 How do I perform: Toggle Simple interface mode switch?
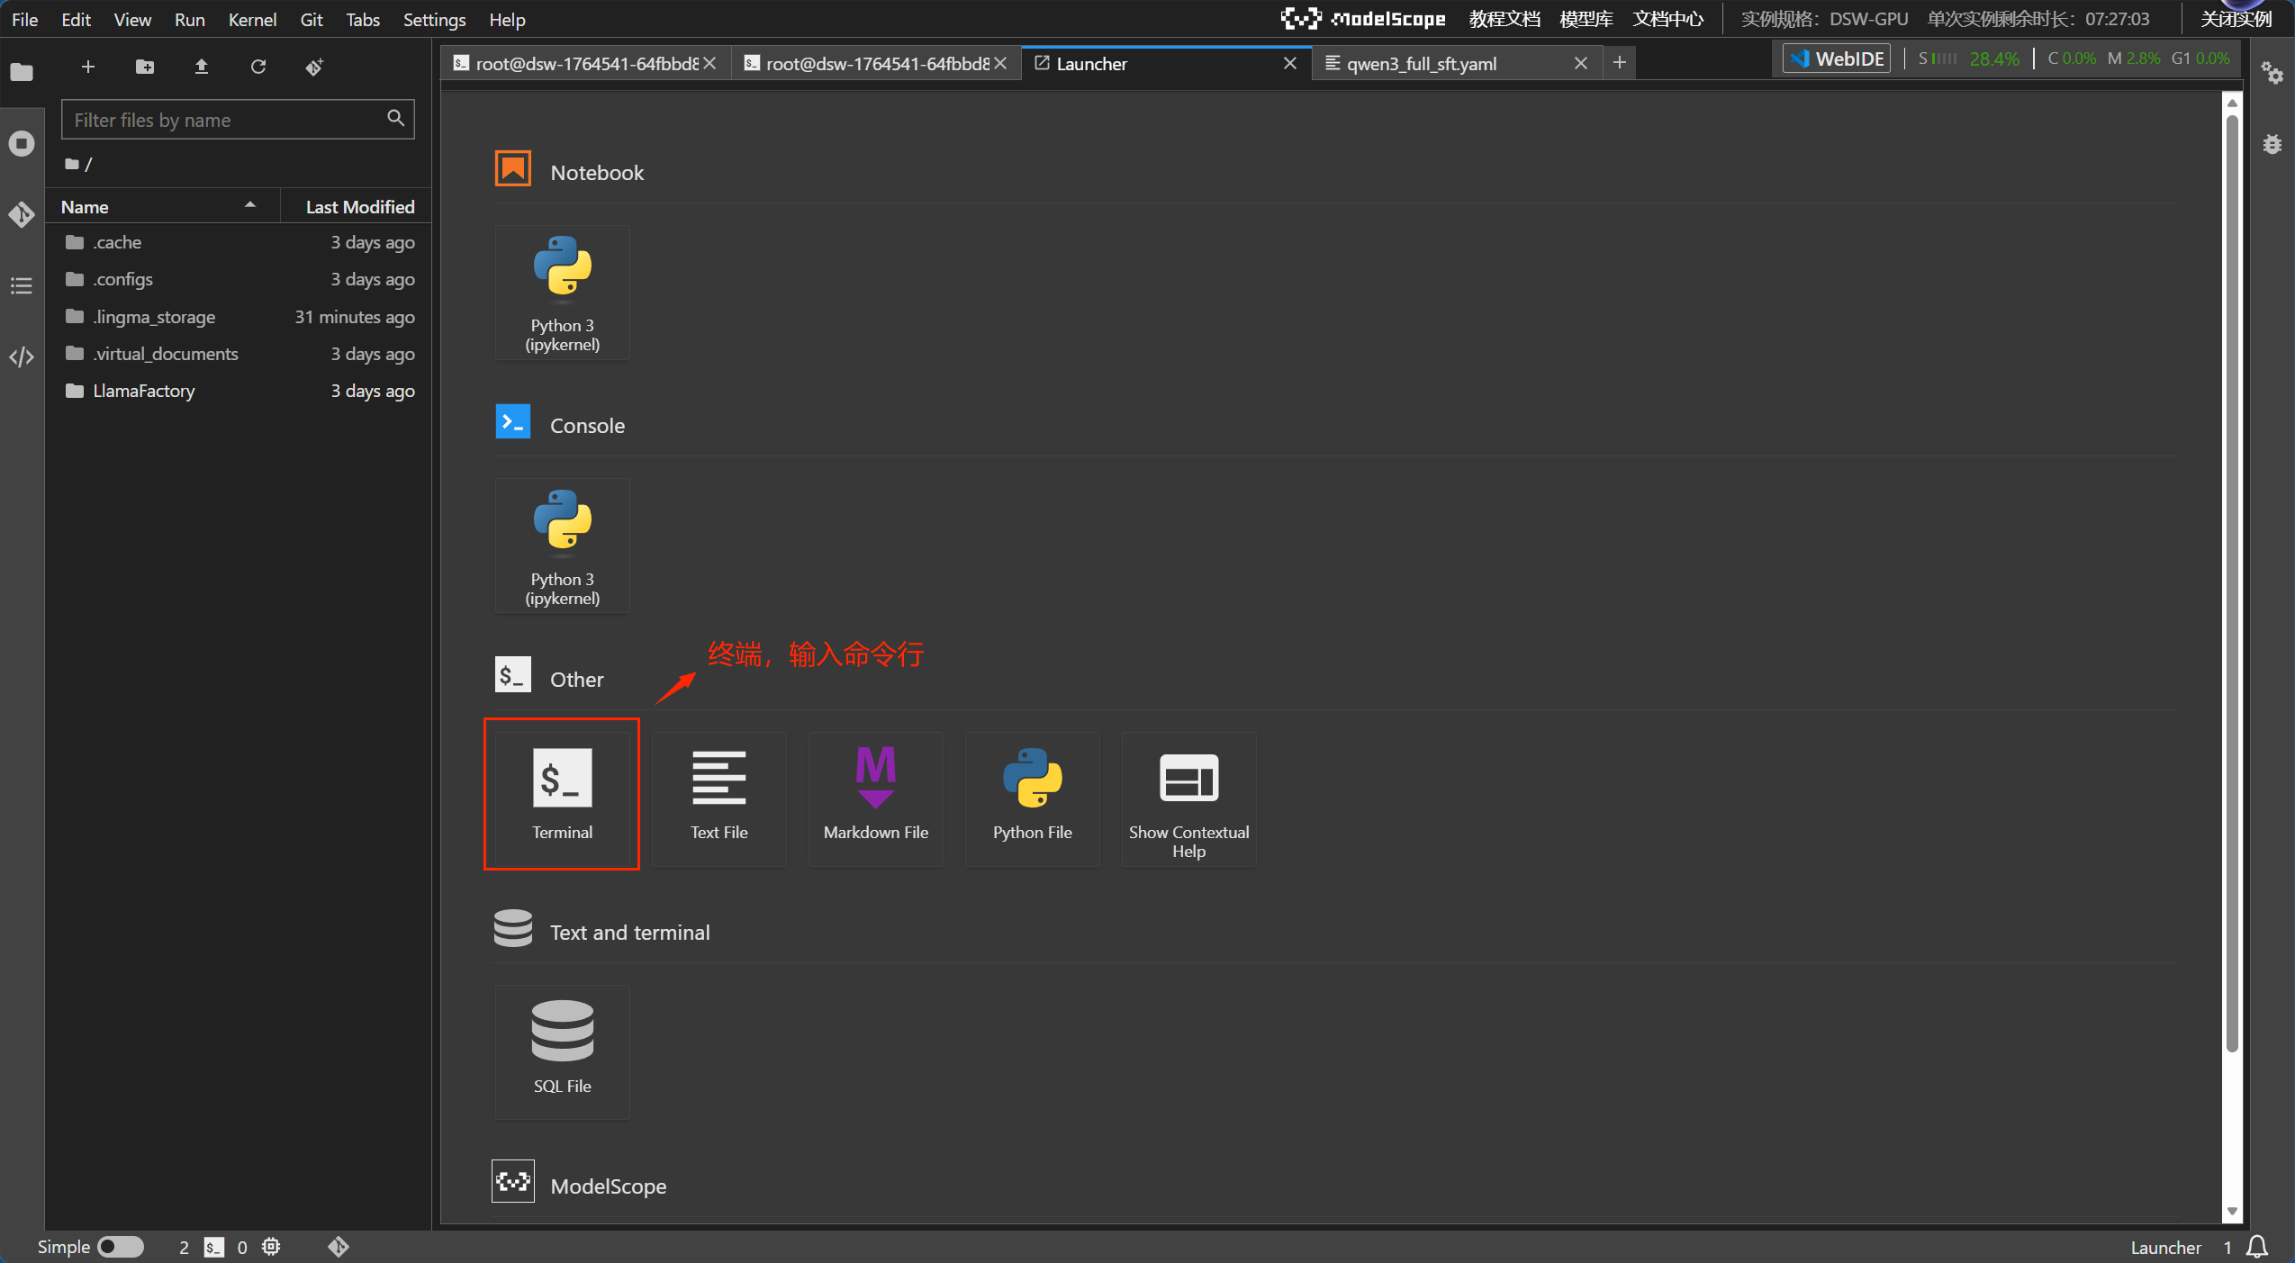[x=121, y=1246]
